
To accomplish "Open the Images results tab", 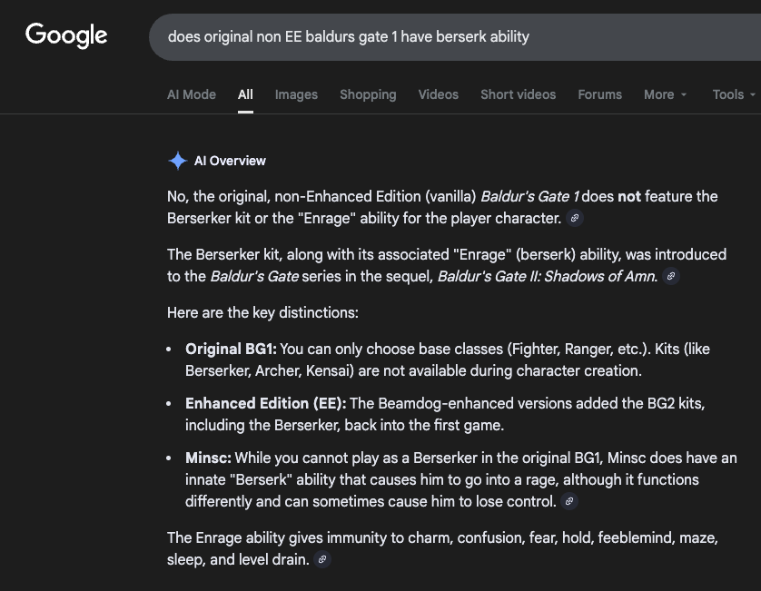I will pyautogui.click(x=296, y=94).
